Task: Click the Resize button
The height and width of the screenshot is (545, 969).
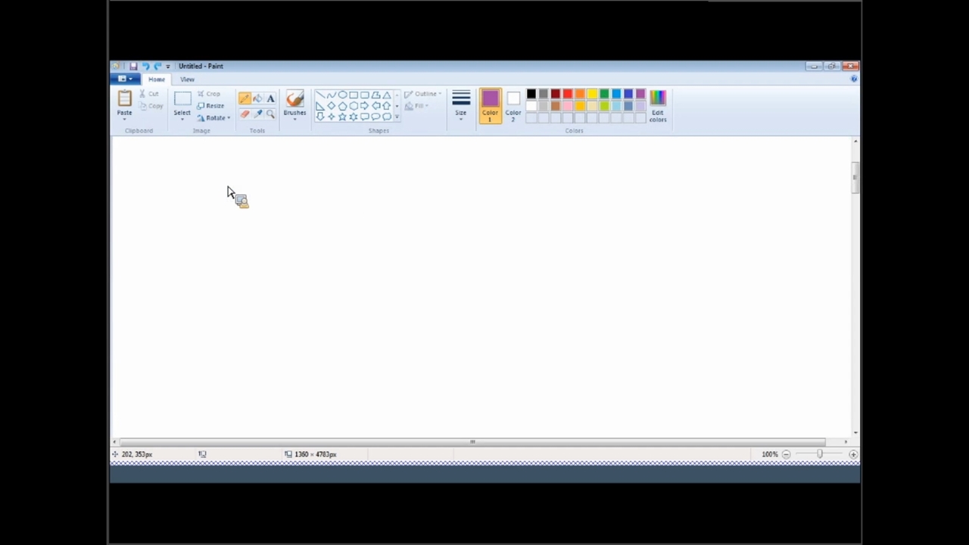Action: pyautogui.click(x=210, y=106)
